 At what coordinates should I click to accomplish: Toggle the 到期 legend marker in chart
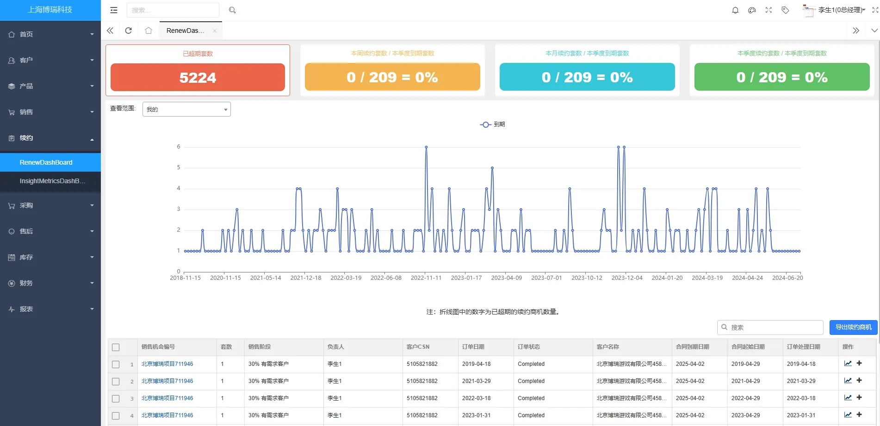(x=485, y=124)
